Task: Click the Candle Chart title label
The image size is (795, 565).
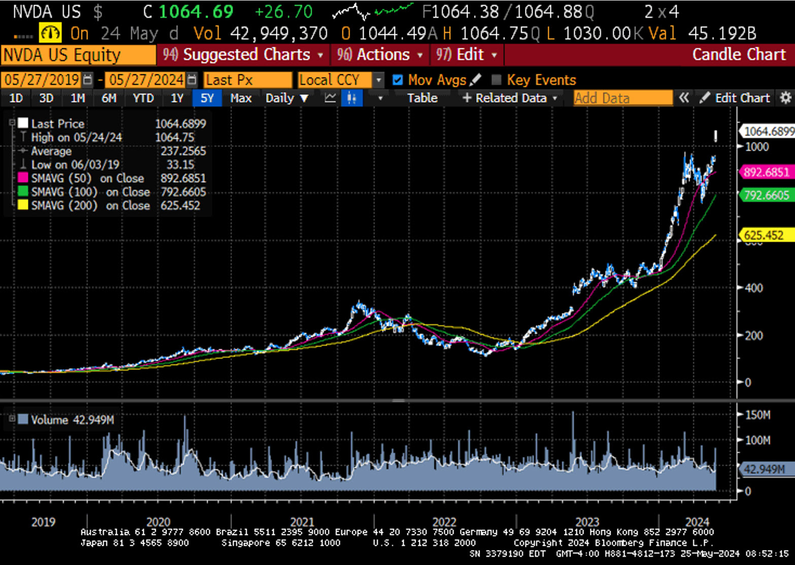Action: pos(739,54)
